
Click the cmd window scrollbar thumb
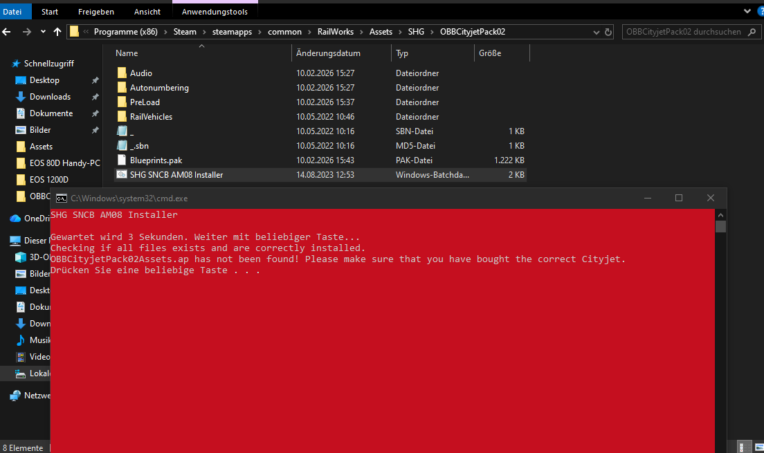point(720,227)
